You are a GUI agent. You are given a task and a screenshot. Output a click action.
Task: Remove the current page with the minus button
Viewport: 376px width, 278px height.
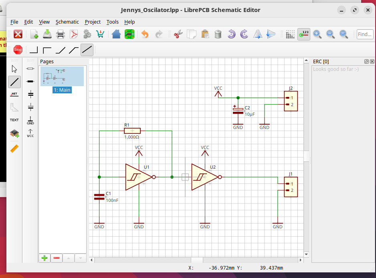click(x=57, y=258)
